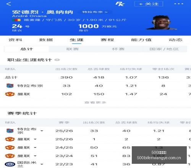Tap the 1000 万欧元 market value
The height and width of the screenshot is (168, 191).
(97, 26)
